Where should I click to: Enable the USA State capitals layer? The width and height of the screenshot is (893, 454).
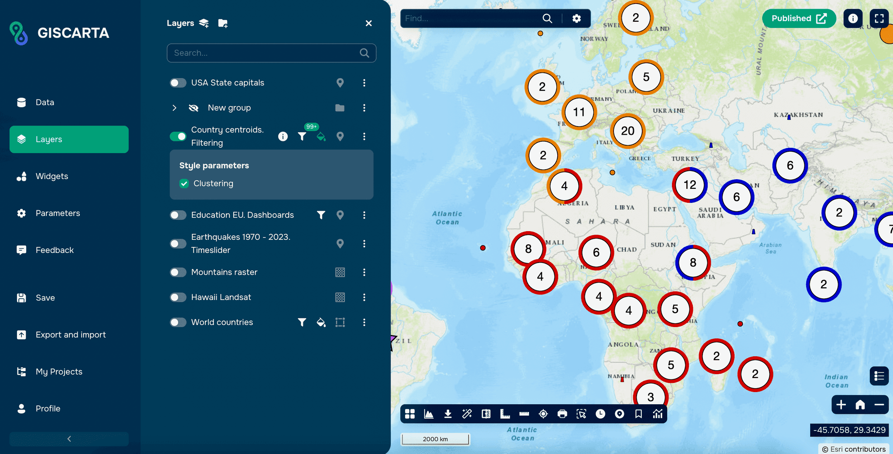178,82
